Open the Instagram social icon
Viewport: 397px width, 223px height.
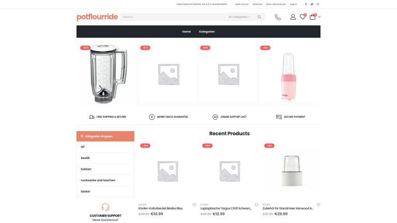(x=318, y=4)
